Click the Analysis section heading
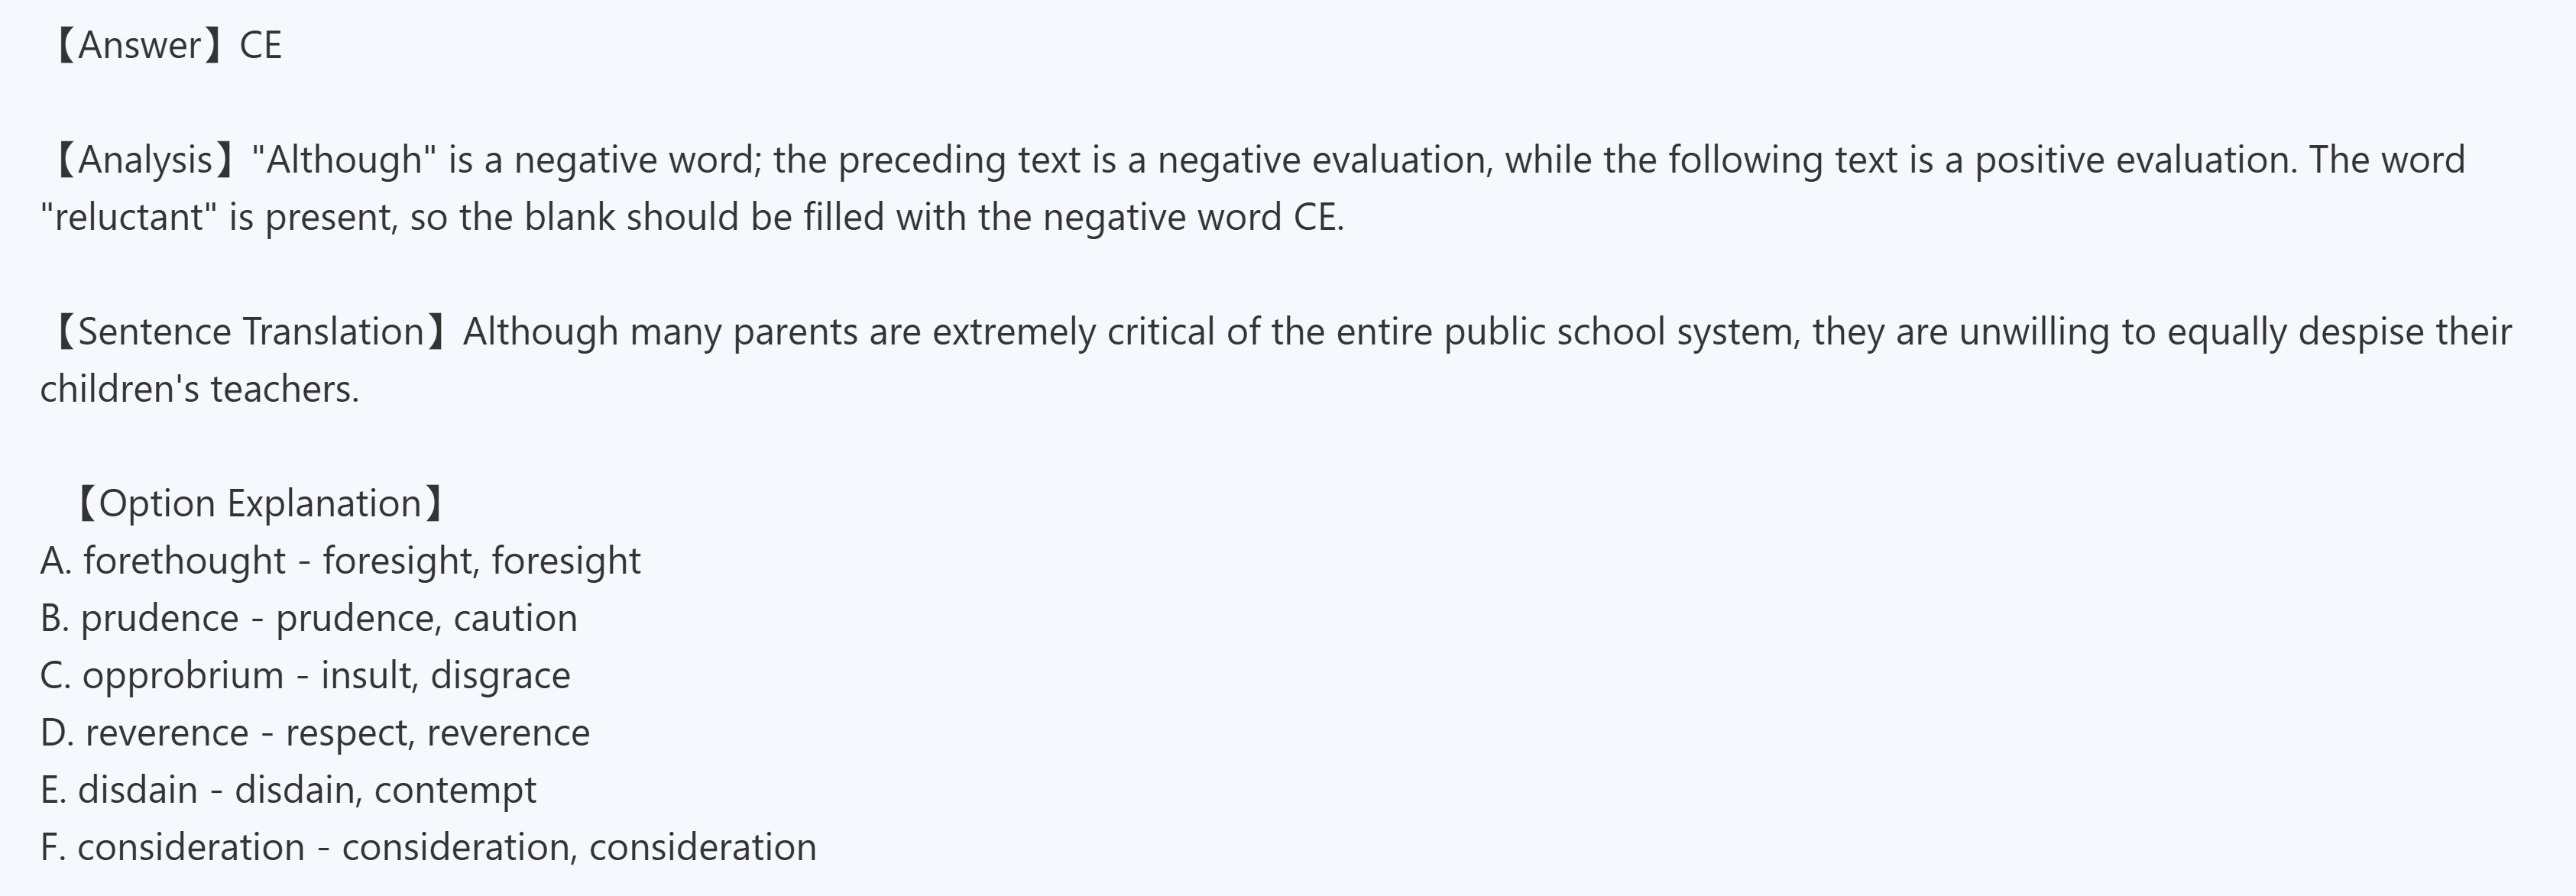Image resolution: width=2576 pixels, height=896 pixels. click(x=144, y=160)
